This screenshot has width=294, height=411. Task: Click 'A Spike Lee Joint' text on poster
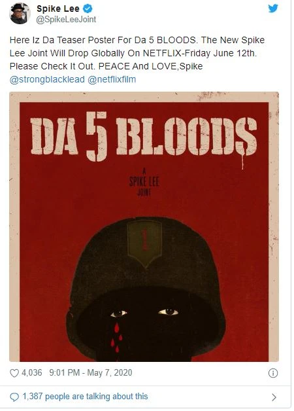click(x=144, y=182)
